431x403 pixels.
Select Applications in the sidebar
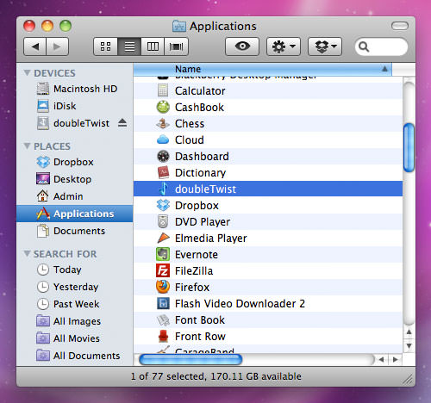coord(75,214)
